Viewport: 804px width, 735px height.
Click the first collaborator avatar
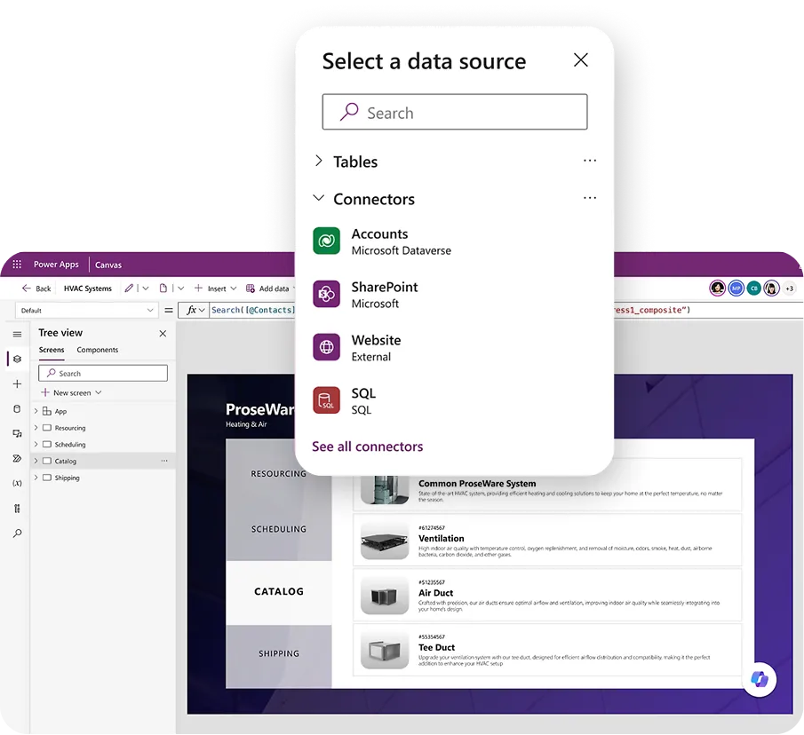click(717, 288)
